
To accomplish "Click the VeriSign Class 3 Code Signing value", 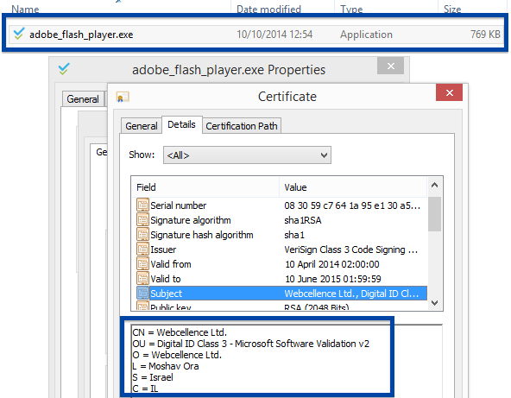I will click(x=350, y=250).
